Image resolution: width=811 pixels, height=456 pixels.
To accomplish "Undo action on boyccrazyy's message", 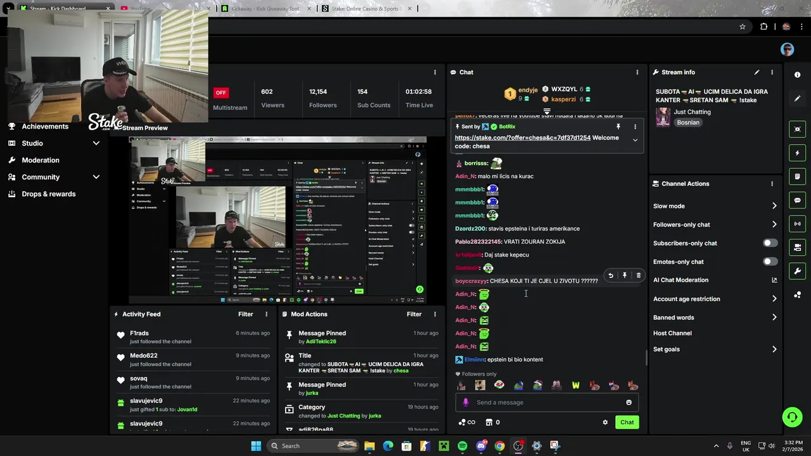I will (611, 275).
